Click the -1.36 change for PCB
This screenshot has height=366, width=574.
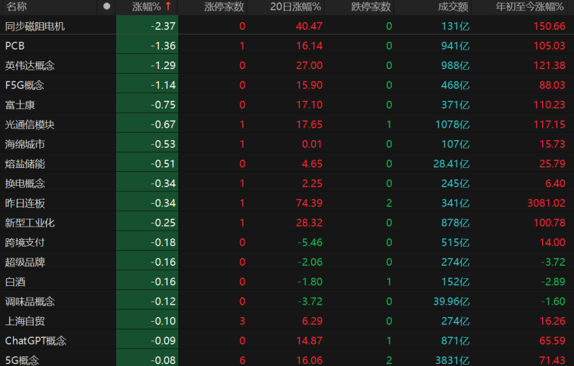[x=163, y=46]
